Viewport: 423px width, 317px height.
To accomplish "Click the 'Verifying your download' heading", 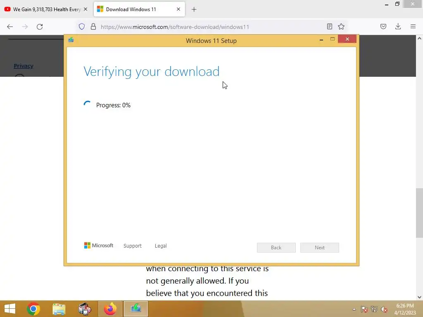I will (151, 72).
